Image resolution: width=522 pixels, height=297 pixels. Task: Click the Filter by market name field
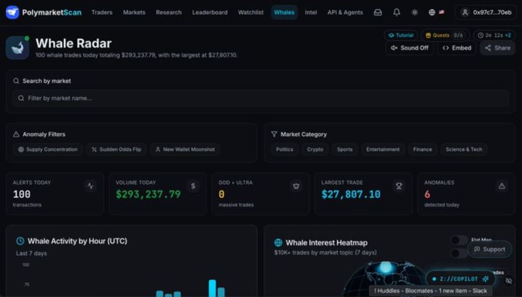point(260,98)
